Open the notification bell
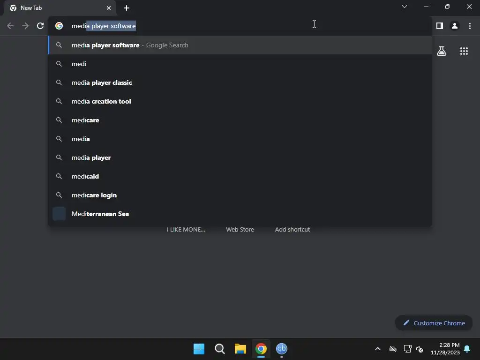 pyautogui.click(x=467, y=349)
